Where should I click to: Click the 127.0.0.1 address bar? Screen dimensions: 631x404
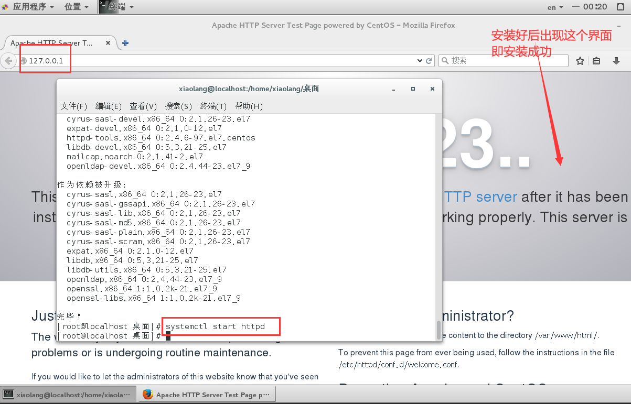coord(226,61)
